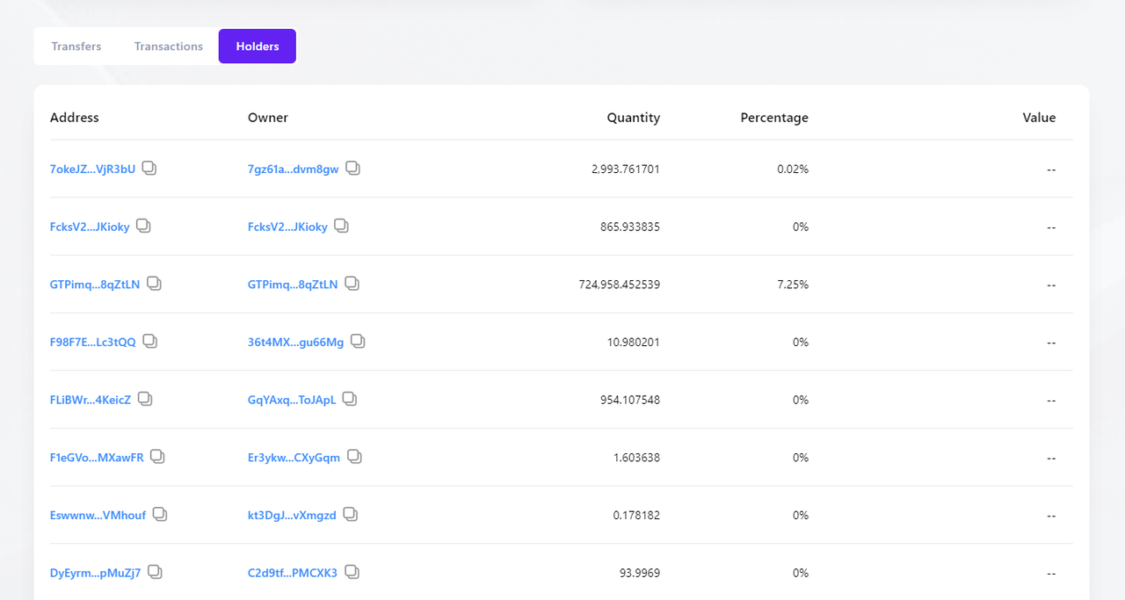Copy owner 7gz61a...dvm8gw using copy icon
1125x600 pixels.
(x=352, y=168)
